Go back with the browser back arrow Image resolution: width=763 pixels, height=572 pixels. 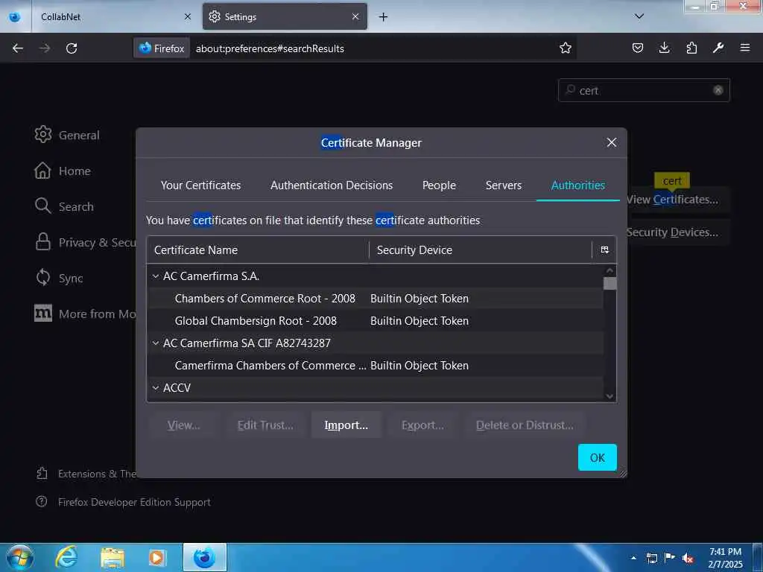click(x=18, y=48)
